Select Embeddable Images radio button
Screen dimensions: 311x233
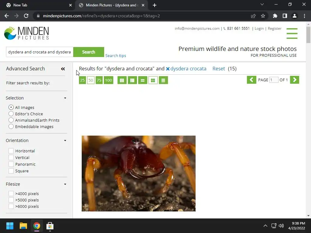click(x=11, y=127)
